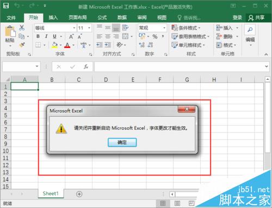Click the insert function fx icon
Screen dimensions: 272x208
(x=86, y=67)
